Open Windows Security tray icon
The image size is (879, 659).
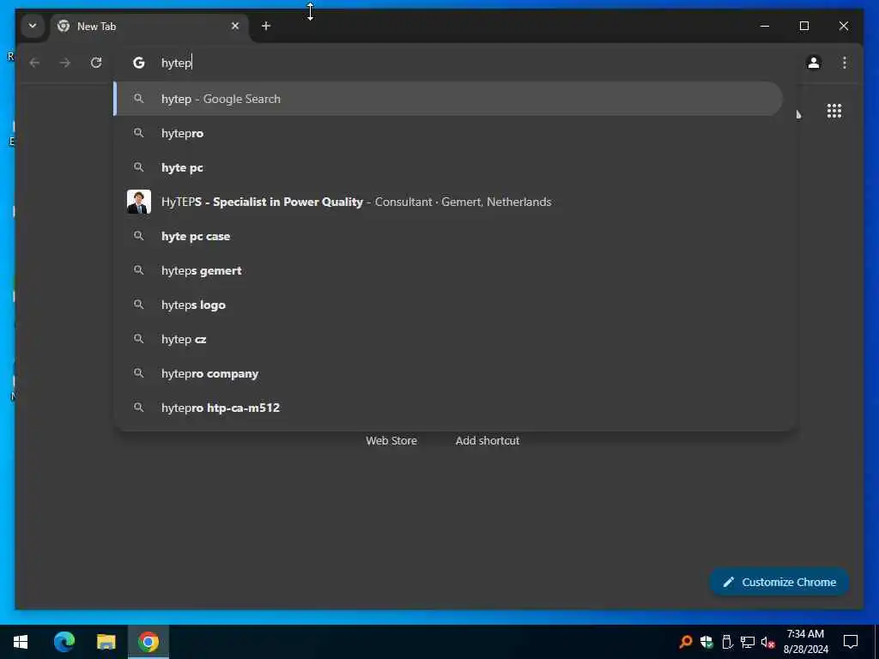[x=706, y=642]
